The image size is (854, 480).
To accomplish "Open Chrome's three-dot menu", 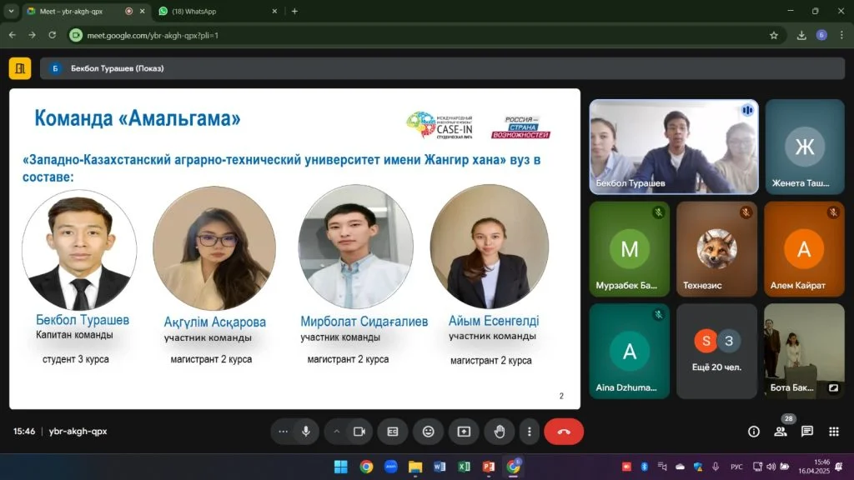I will [x=841, y=35].
